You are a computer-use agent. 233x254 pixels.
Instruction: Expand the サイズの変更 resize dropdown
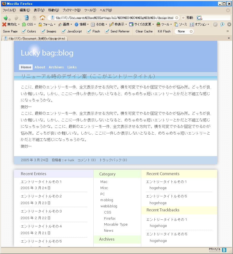tap(142, 24)
